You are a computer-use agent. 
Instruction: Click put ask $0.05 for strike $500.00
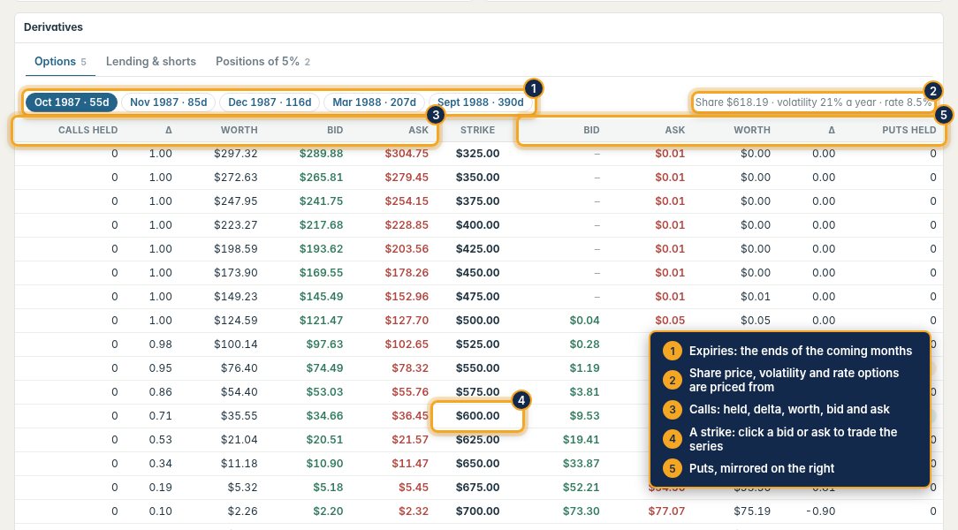670,320
